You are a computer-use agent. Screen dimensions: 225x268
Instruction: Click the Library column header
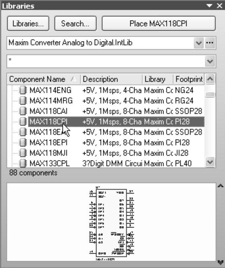158,79
